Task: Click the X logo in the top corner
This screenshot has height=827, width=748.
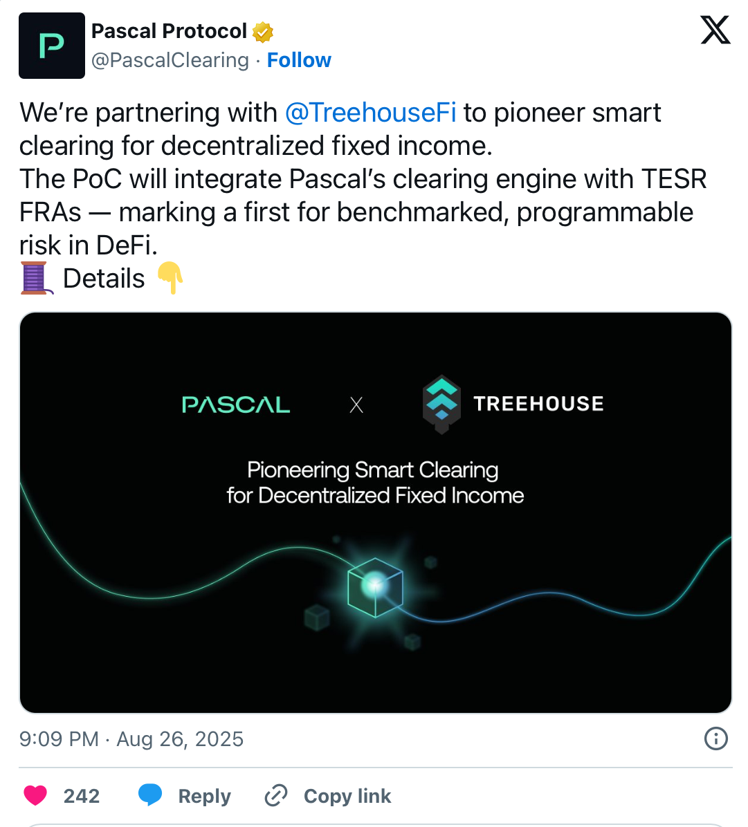Action: click(715, 30)
